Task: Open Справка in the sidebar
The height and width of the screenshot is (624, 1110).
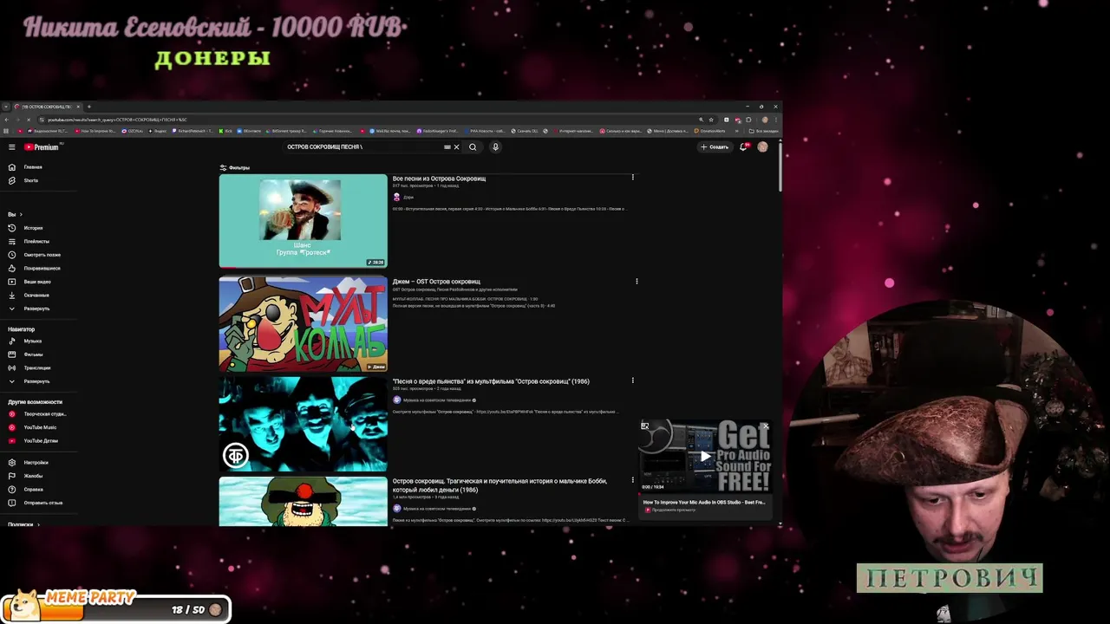Action: click(33, 490)
